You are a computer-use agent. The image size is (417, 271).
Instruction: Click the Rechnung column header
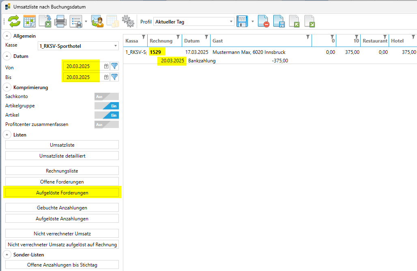point(161,41)
